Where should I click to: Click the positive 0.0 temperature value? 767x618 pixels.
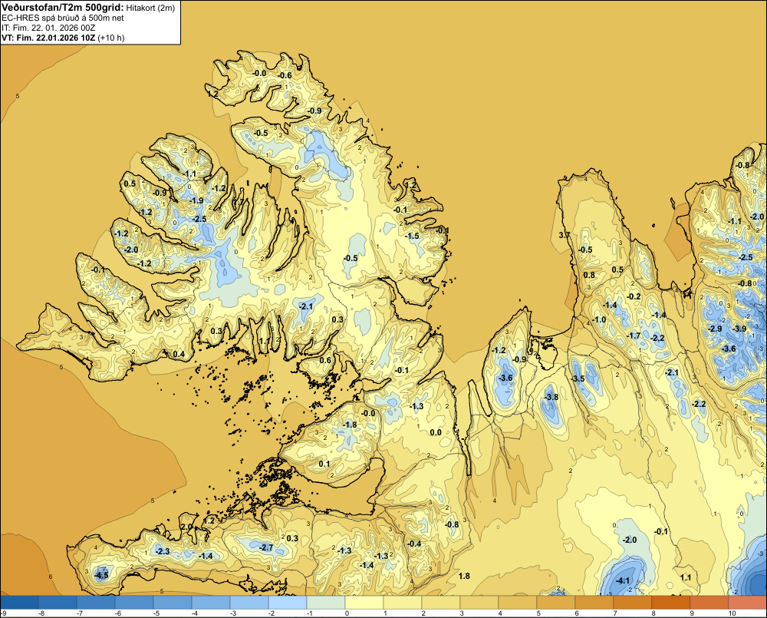click(436, 432)
